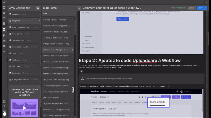Create a new CMS collection
Image resolution: width=211 pixels, height=118 pixels.
[x=38, y=8]
